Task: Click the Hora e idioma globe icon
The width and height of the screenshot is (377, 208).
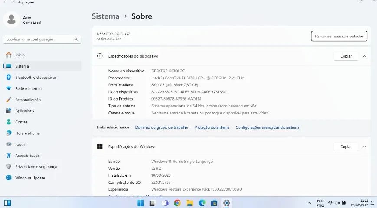Action: pos(9,133)
